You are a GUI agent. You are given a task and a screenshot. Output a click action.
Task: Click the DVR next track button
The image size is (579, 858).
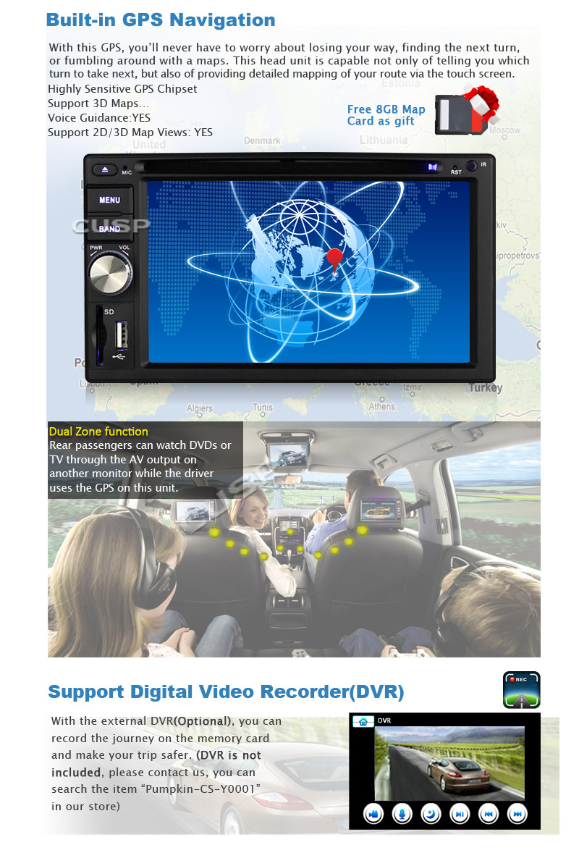[517, 814]
